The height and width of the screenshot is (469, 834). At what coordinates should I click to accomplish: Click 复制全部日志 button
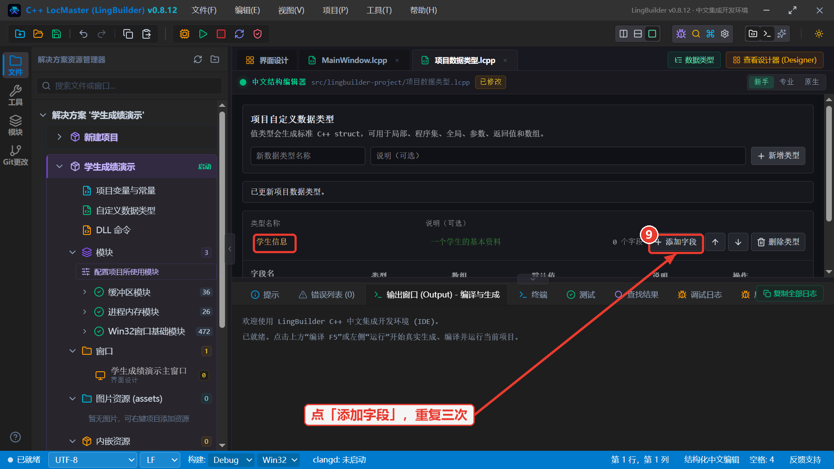(x=790, y=294)
